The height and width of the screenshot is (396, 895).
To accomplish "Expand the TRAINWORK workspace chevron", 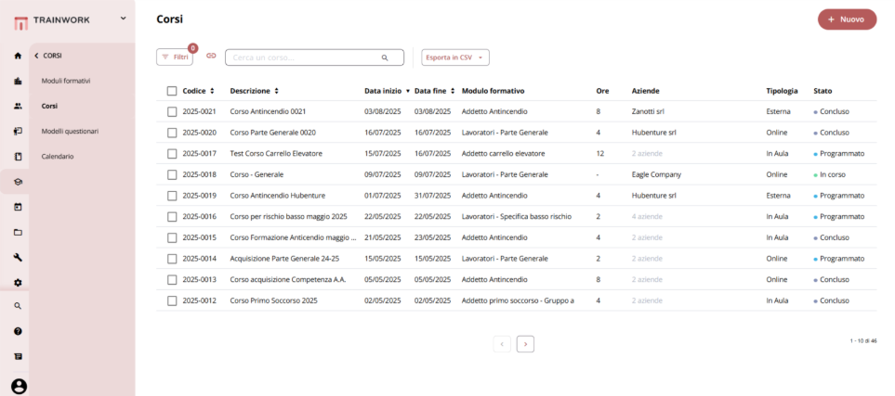I will click(x=124, y=19).
